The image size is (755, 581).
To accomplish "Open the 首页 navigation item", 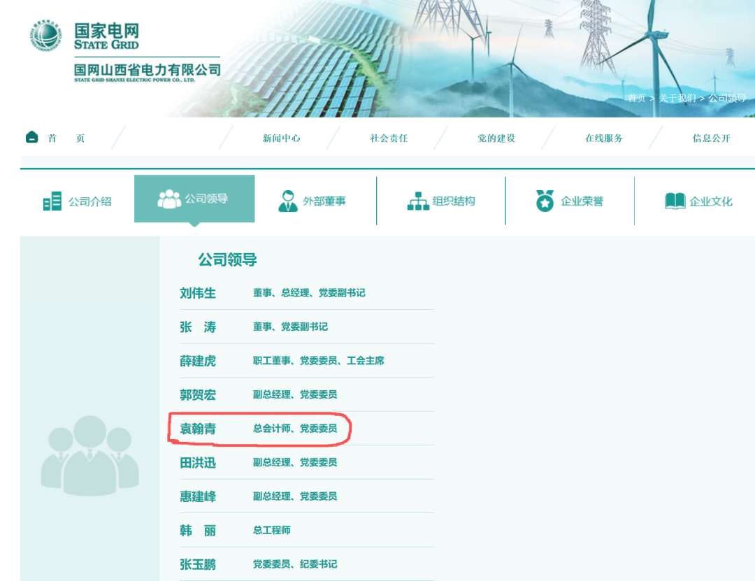I will point(66,138).
